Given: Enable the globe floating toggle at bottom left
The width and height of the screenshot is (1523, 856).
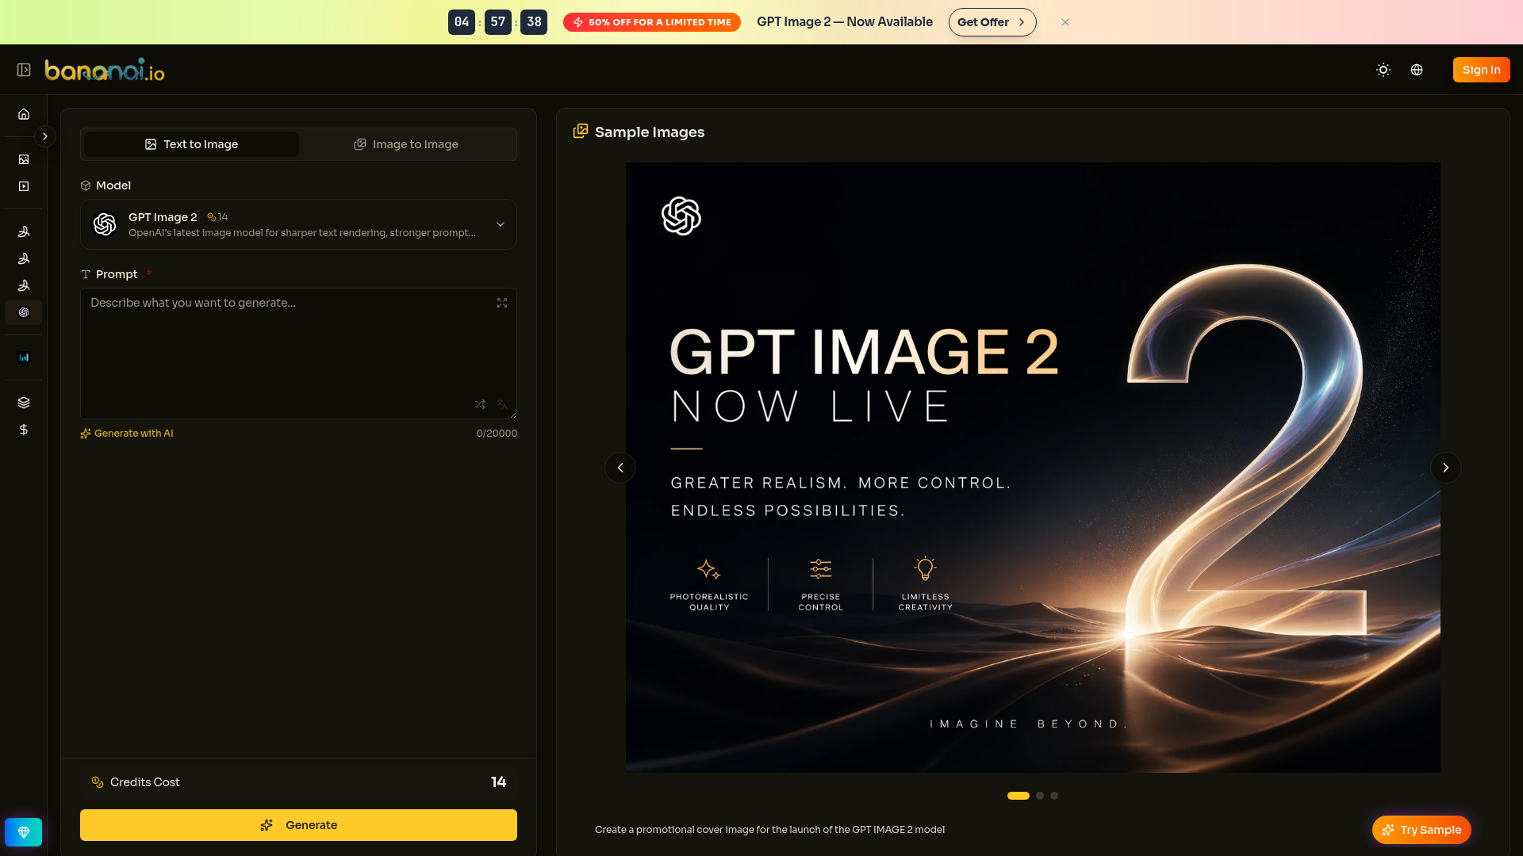Looking at the screenshot, I should click(x=24, y=832).
